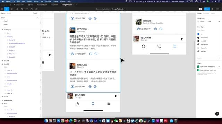Switch to the Assets tab
The height and width of the screenshot is (124, 222).
pos(9,13)
